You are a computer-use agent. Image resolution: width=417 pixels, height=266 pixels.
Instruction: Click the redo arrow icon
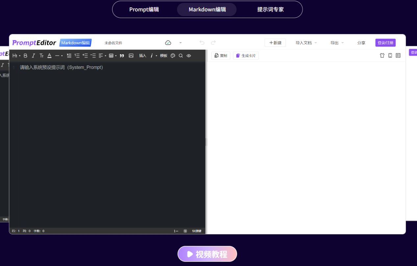tap(213, 43)
